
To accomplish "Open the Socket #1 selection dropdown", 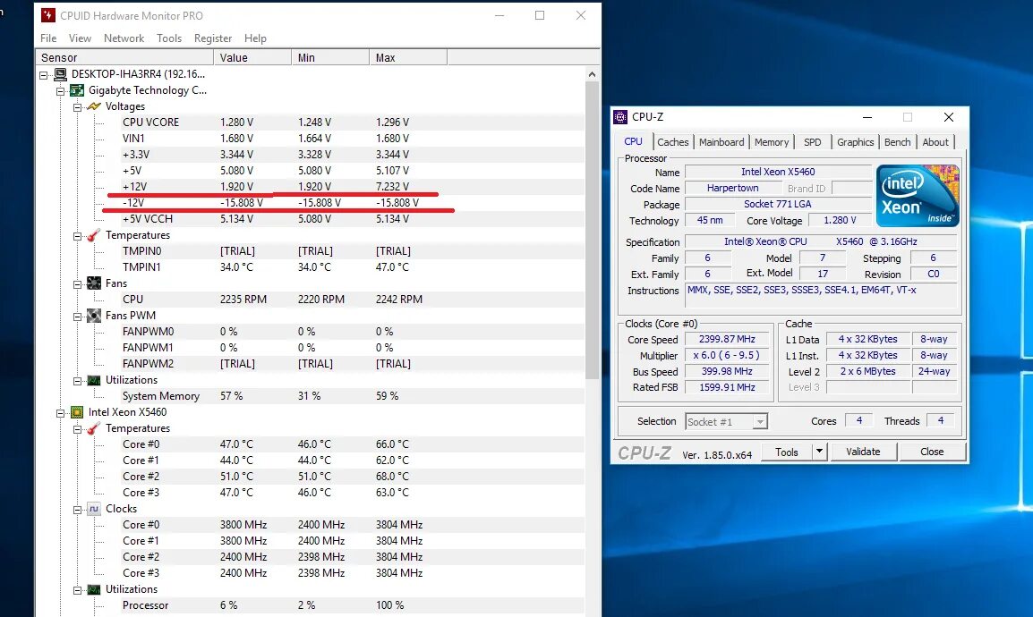I will (x=760, y=422).
